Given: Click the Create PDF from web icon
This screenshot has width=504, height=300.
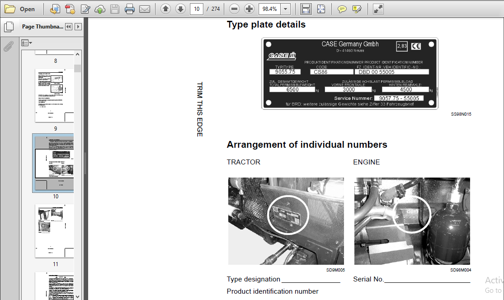Looking at the screenshot, I should pos(55,9).
